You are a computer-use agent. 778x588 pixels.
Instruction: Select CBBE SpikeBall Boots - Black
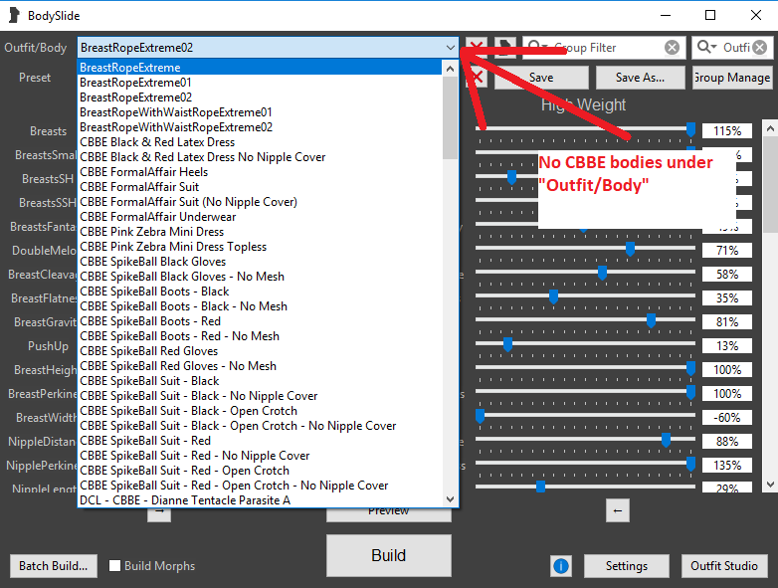point(260,292)
